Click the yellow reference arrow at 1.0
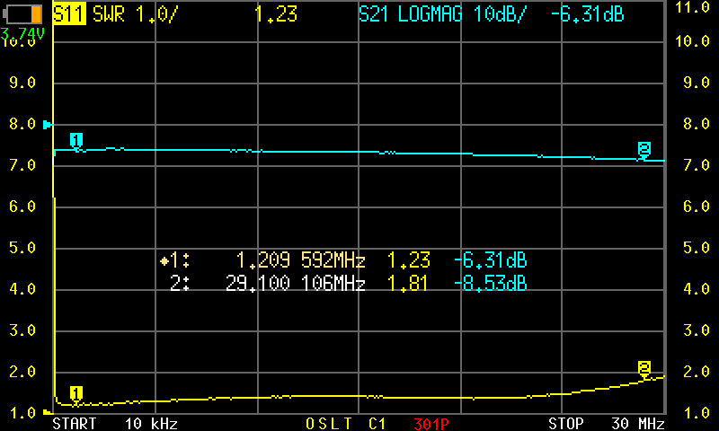The image size is (719, 431). coord(49,413)
